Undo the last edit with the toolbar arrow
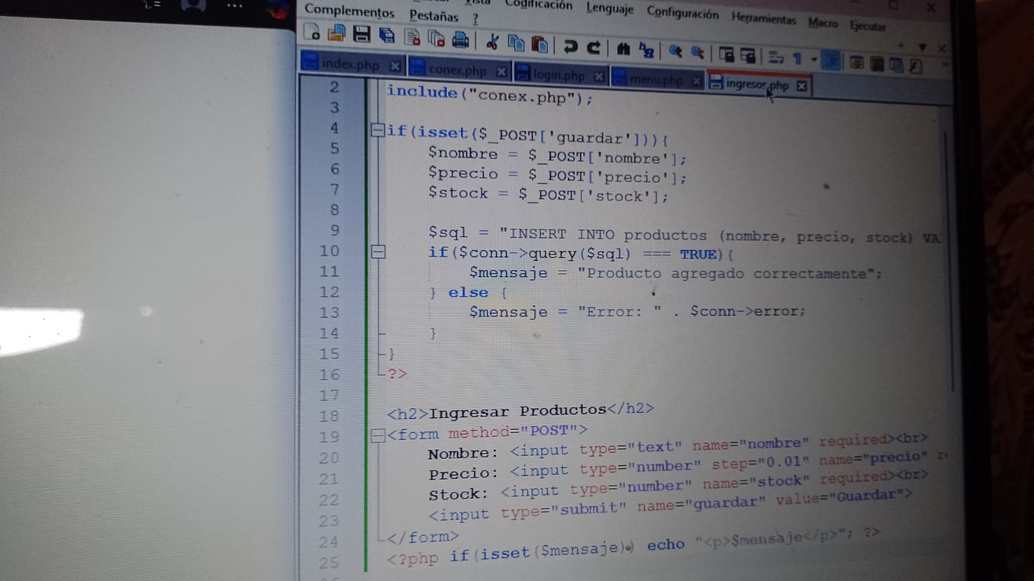This screenshot has height=581, width=1034. point(570,47)
